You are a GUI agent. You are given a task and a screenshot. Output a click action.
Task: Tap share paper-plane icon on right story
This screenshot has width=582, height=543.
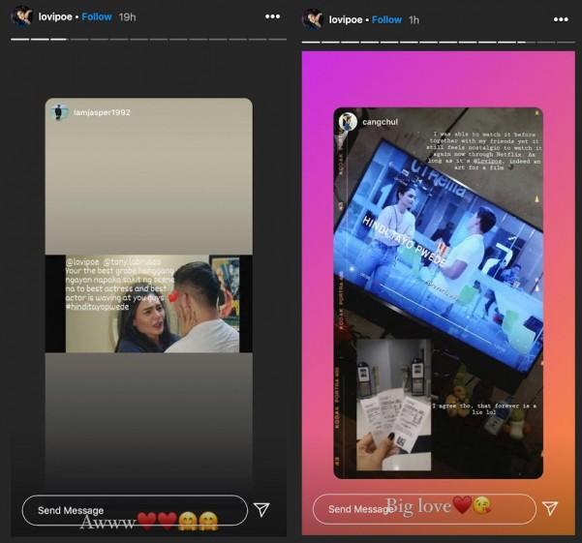[550, 508]
